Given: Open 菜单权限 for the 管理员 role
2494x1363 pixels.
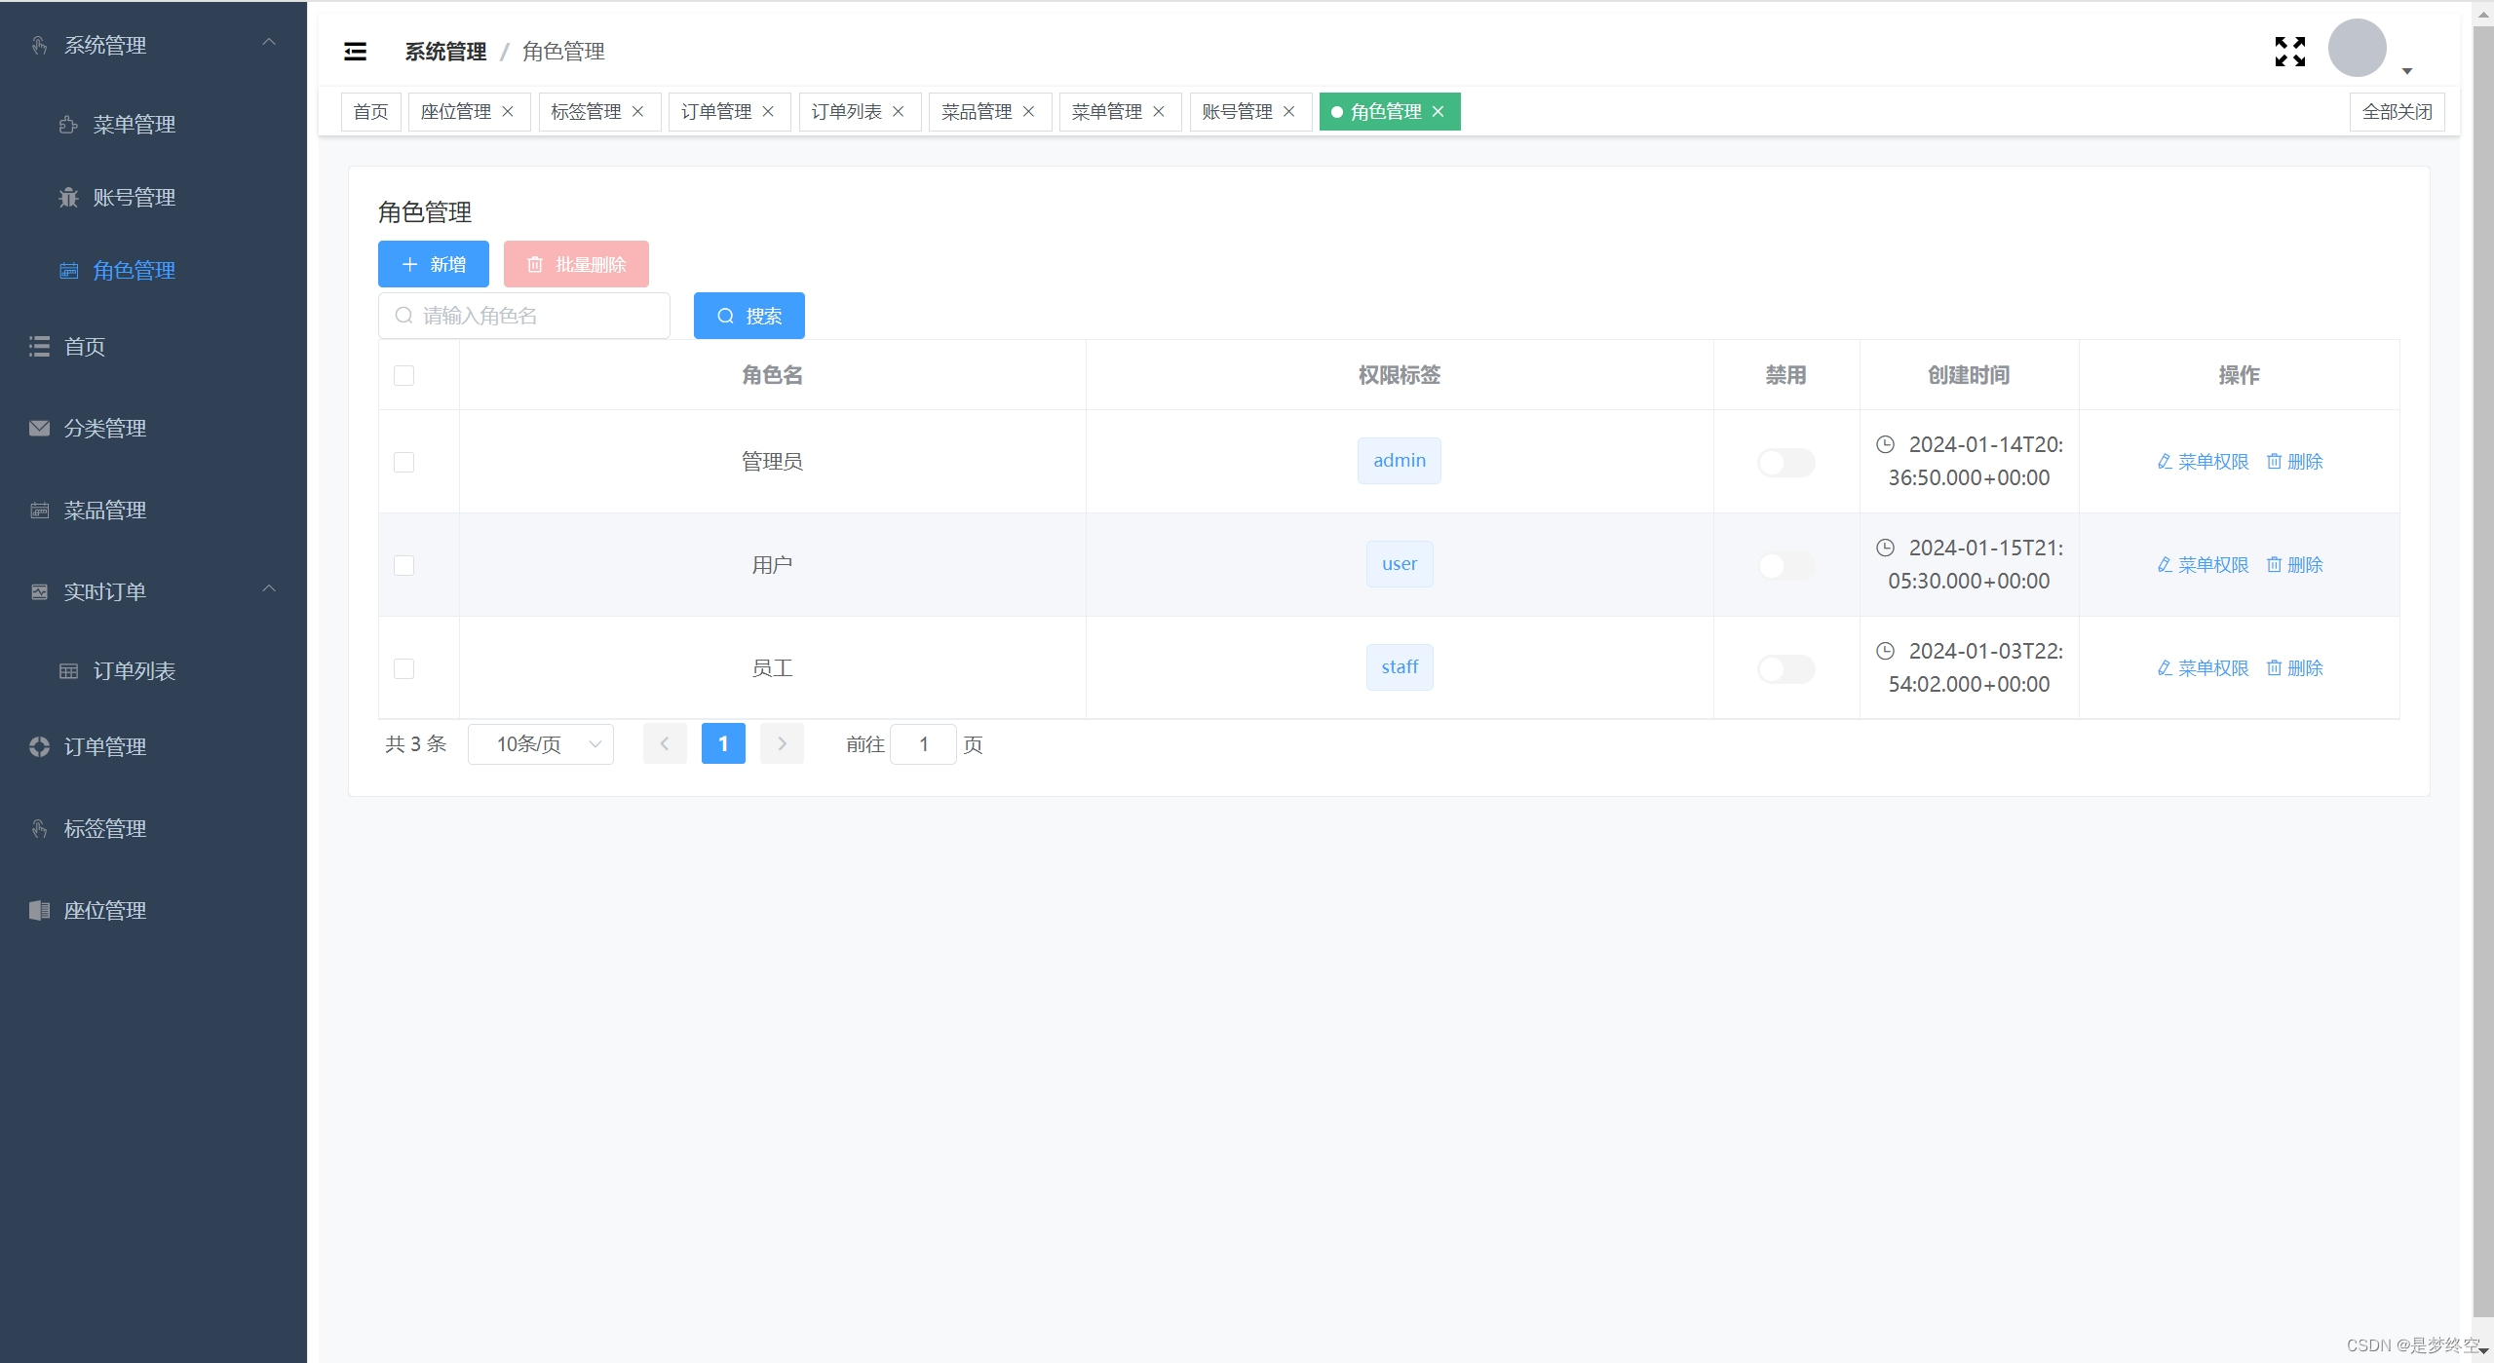Looking at the screenshot, I should (2203, 462).
